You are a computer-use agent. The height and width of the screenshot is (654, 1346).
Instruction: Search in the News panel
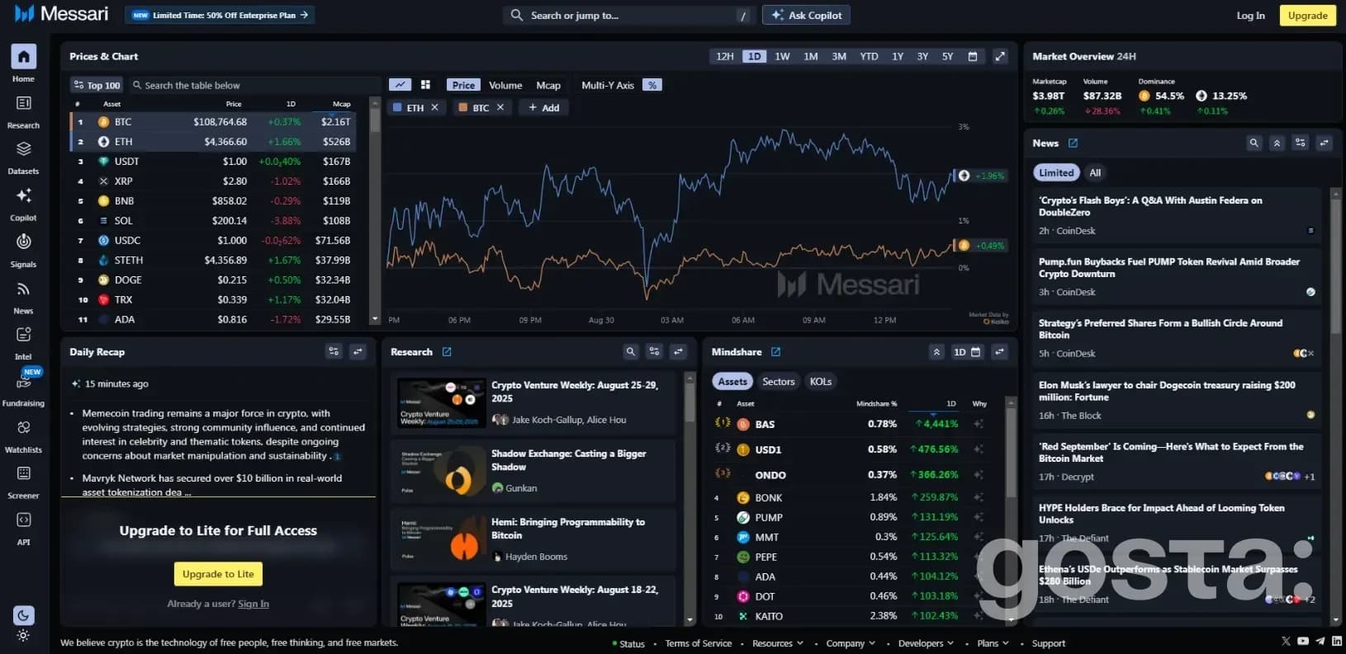tap(1254, 143)
